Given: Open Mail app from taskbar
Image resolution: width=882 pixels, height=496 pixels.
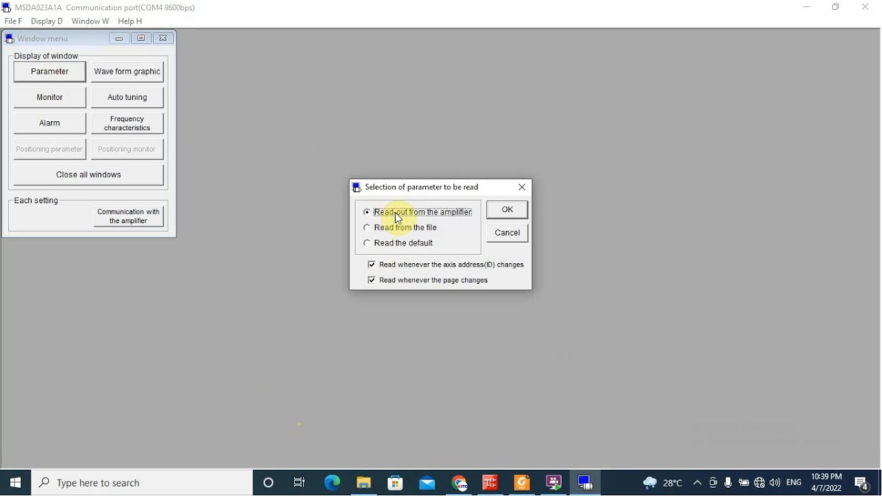Looking at the screenshot, I should pyautogui.click(x=427, y=483).
